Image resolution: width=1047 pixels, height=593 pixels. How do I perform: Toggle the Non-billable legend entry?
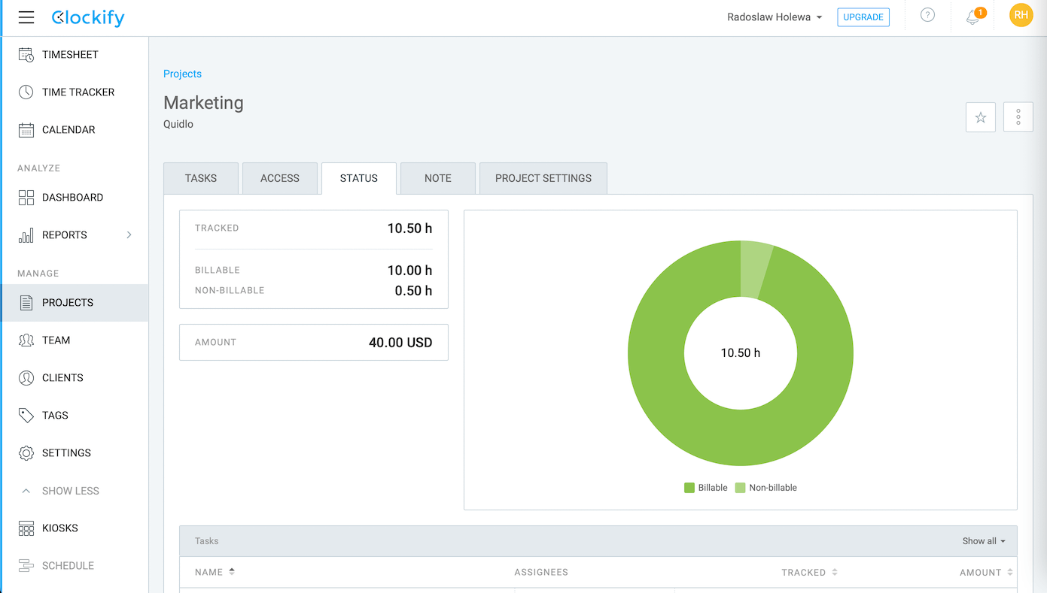pos(765,487)
